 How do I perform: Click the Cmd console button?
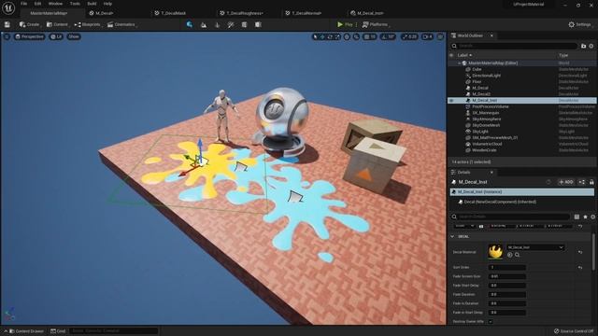58,331
